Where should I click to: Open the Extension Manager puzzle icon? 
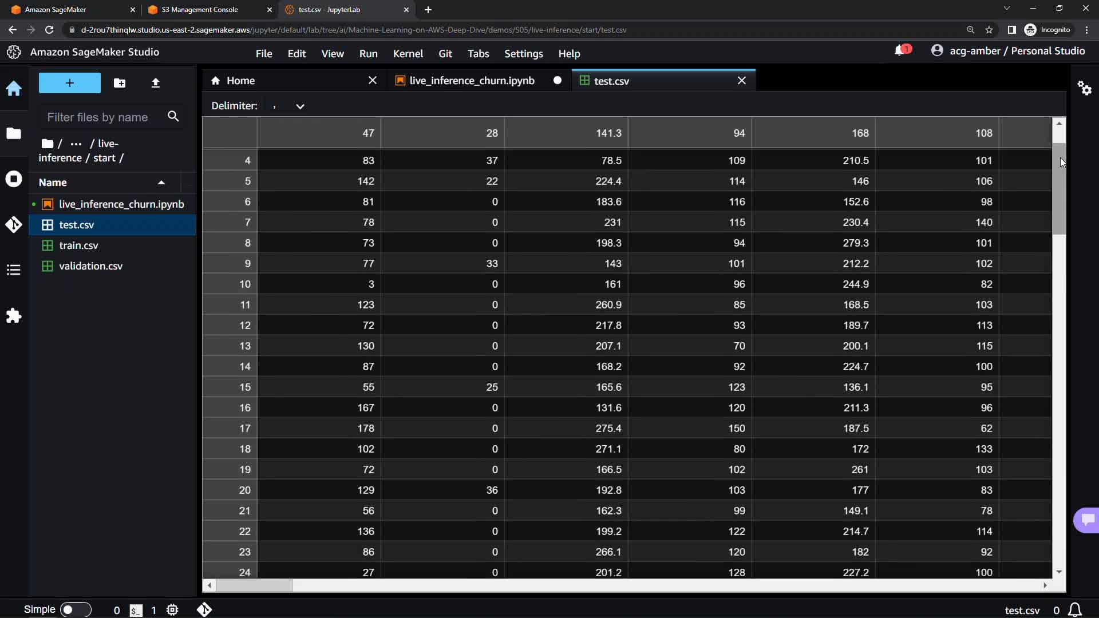point(14,316)
